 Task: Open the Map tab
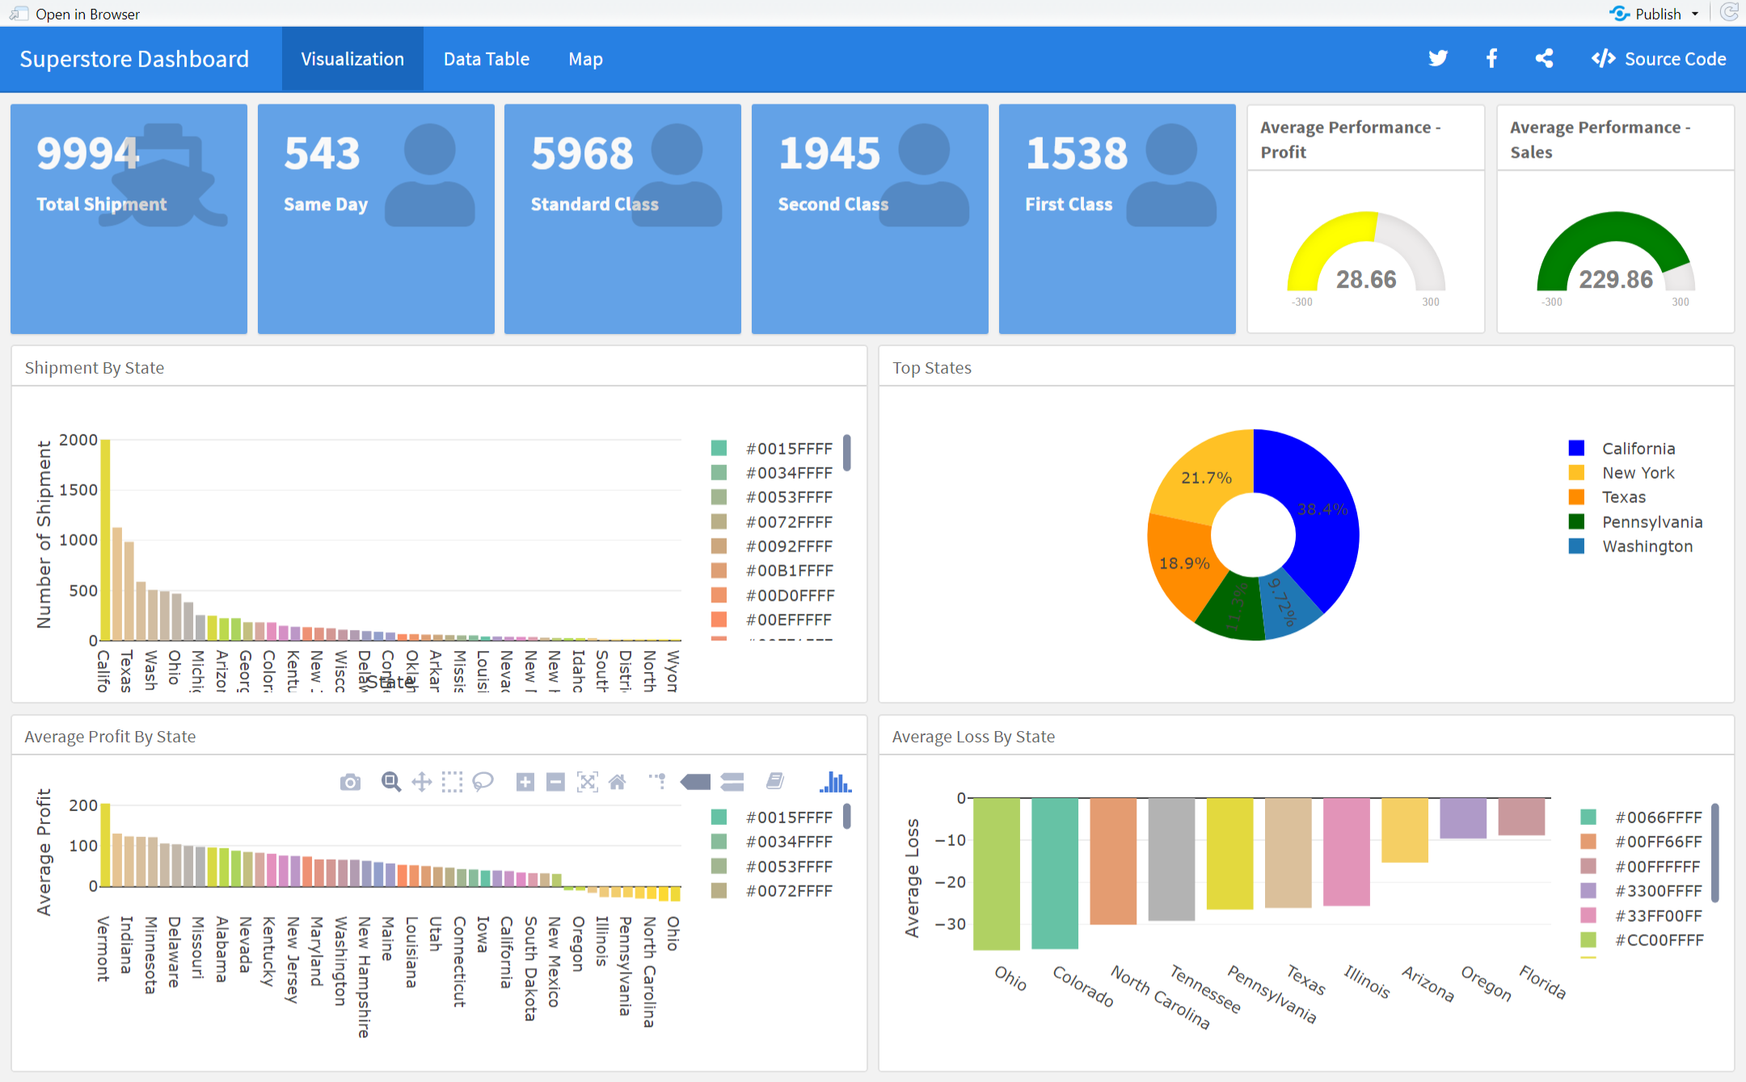[585, 59]
